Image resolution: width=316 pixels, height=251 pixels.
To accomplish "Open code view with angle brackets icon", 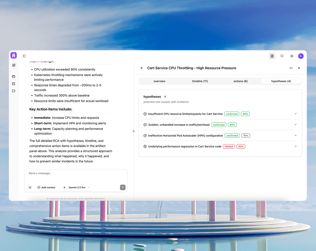I will click(291, 68).
